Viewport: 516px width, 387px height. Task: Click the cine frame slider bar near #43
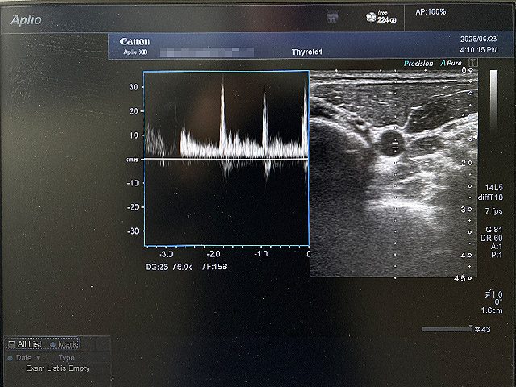coord(446,329)
